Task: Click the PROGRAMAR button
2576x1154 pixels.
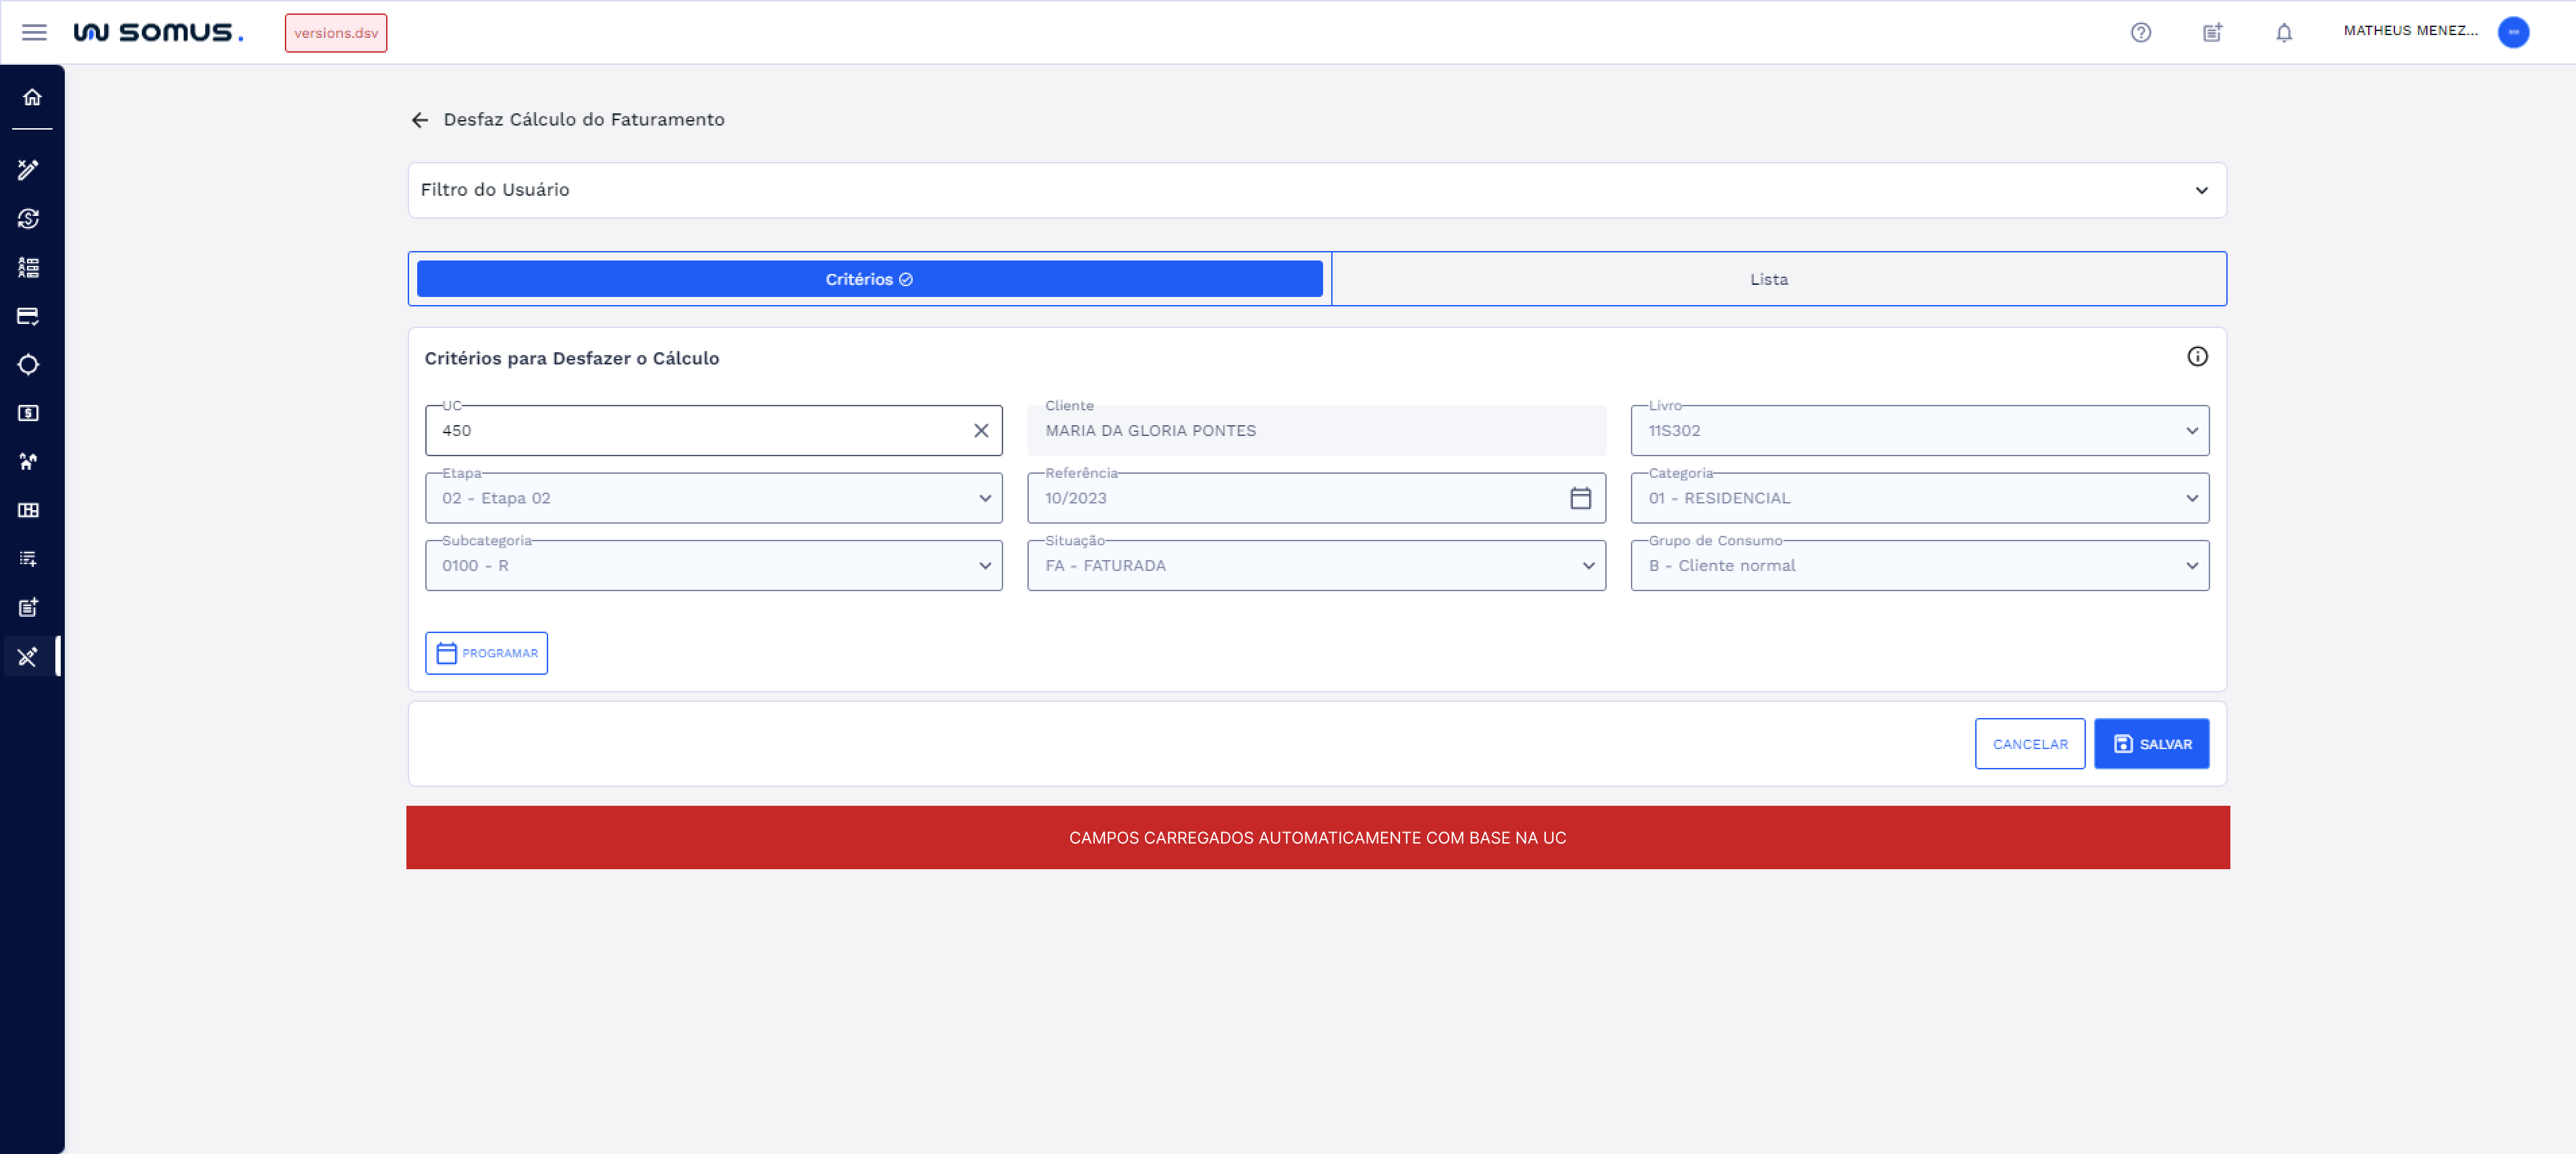Action: coord(486,653)
